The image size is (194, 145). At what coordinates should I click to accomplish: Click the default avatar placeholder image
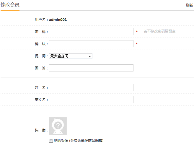pyautogui.click(x=58, y=126)
